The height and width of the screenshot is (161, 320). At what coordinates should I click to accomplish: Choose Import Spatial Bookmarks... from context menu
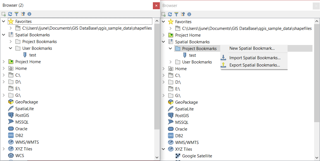(x=255, y=58)
